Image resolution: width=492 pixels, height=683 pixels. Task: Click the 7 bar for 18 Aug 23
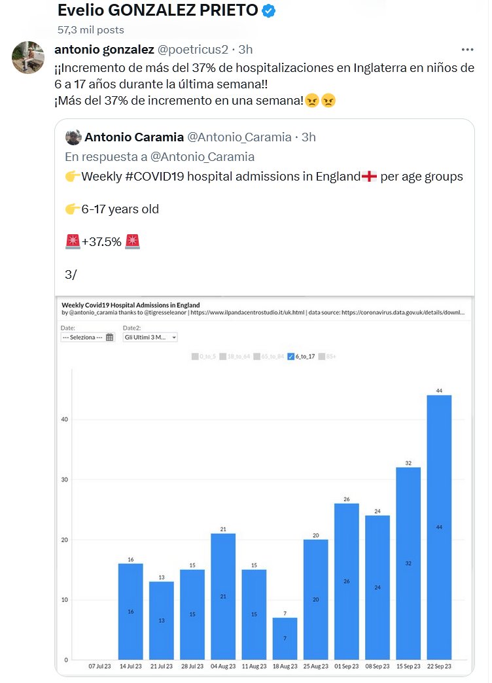(285, 638)
